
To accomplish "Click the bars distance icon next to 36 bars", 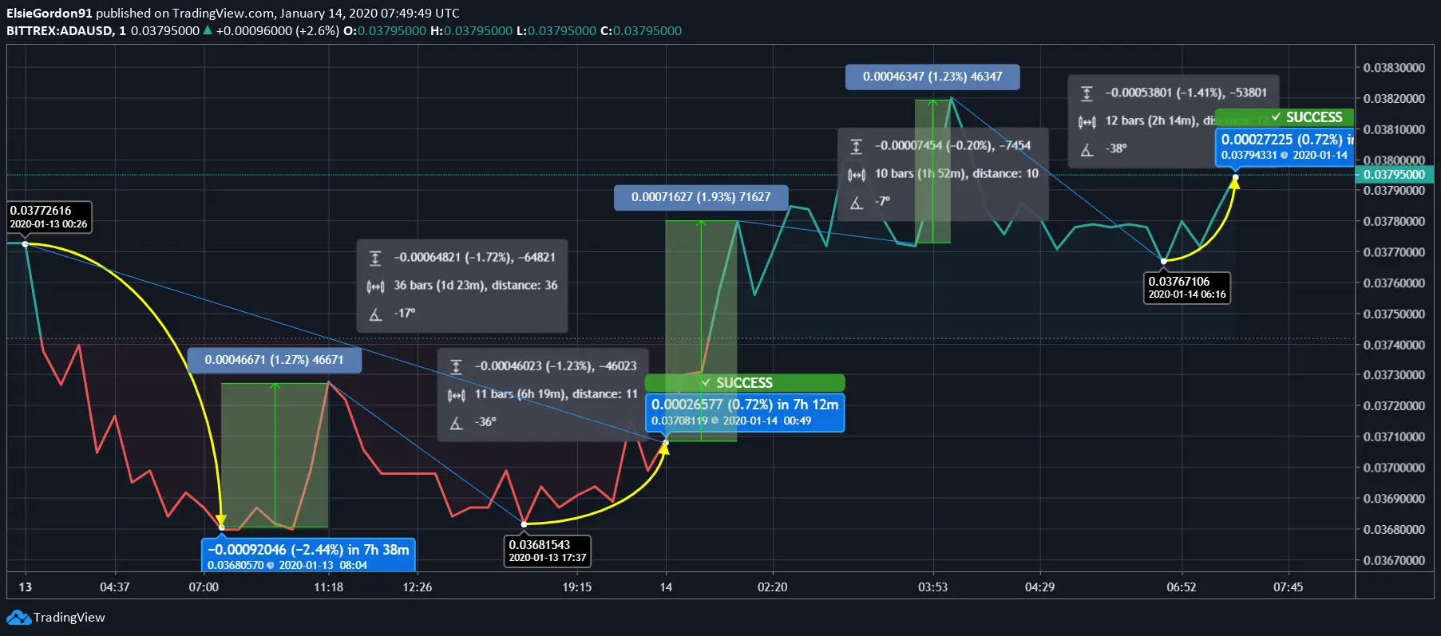I will click(x=375, y=286).
